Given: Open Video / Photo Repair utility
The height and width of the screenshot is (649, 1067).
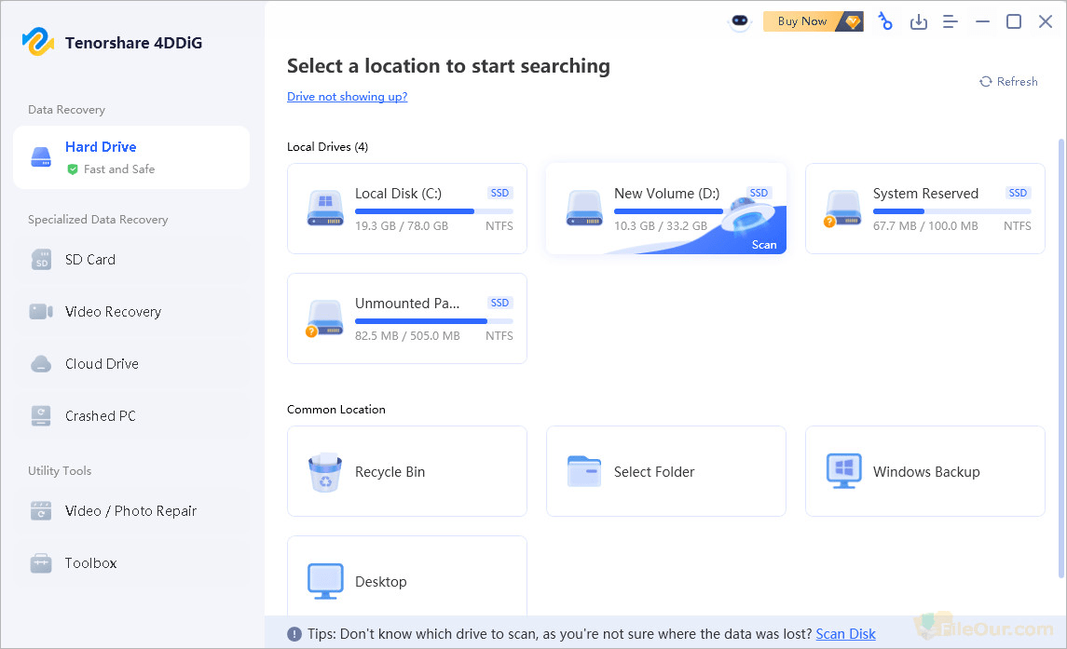Looking at the screenshot, I should [x=131, y=511].
